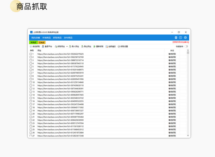Check the checkbox for row 22
The height and width of the screenshot is (157, 215).
coord(31,120)
